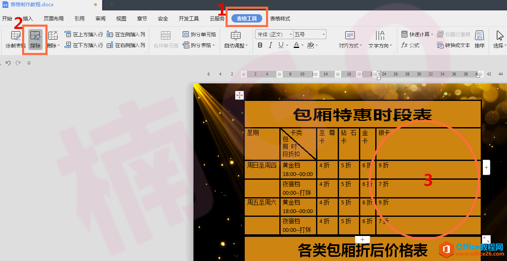Image resolution: width=507 pixels, height=261 pixels.
Task: Toggle bold formatting
Action: (260, 45)
